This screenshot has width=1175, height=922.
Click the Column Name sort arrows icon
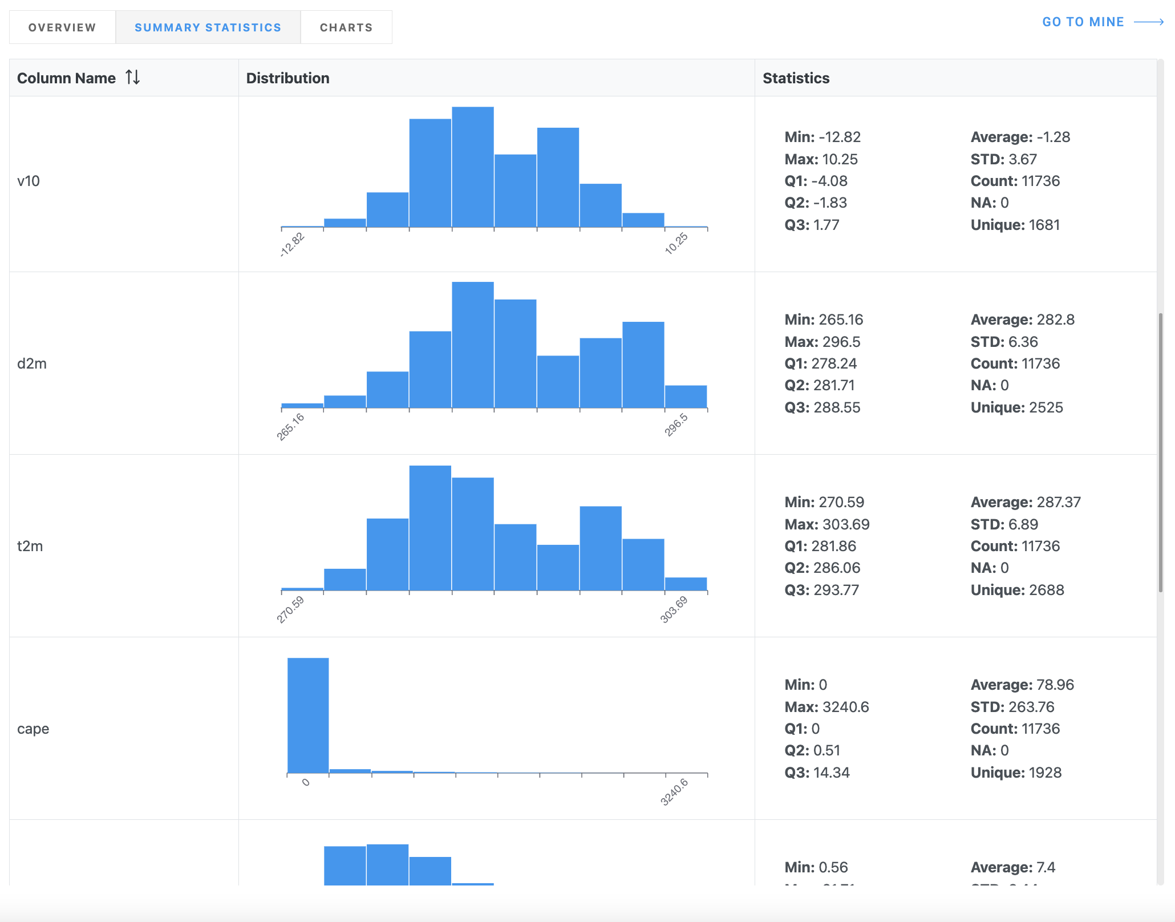[132, 77]
